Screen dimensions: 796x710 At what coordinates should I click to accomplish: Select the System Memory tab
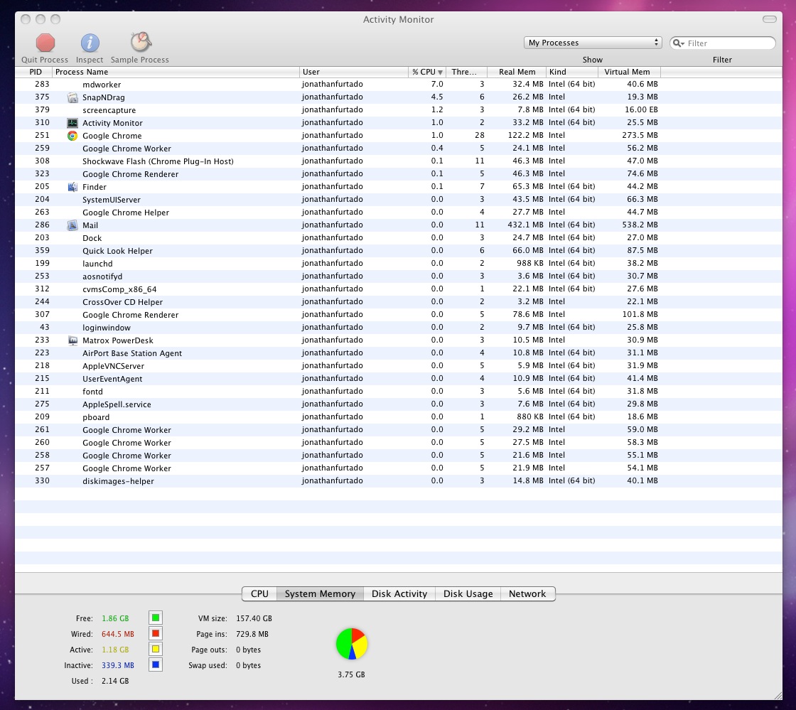pos(320,593)
